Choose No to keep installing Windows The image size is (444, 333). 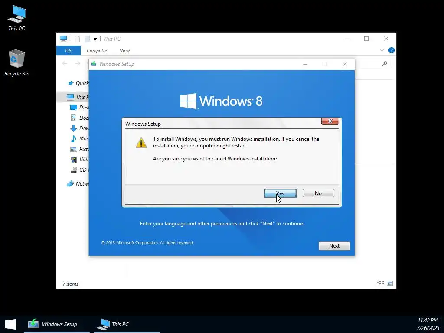318,193
